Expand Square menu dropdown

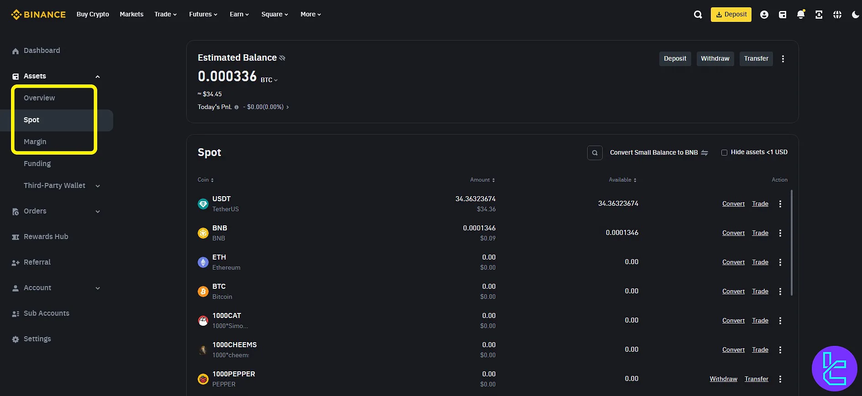pyautogui.click(x=274, y=15)
